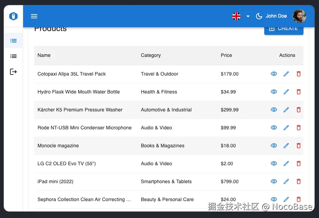This screenshot has height=218, width=319.
Task: Click the Name column header
Action: point(44,55)
